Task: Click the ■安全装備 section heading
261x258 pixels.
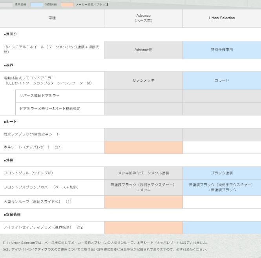Action: tap(12, 215)
